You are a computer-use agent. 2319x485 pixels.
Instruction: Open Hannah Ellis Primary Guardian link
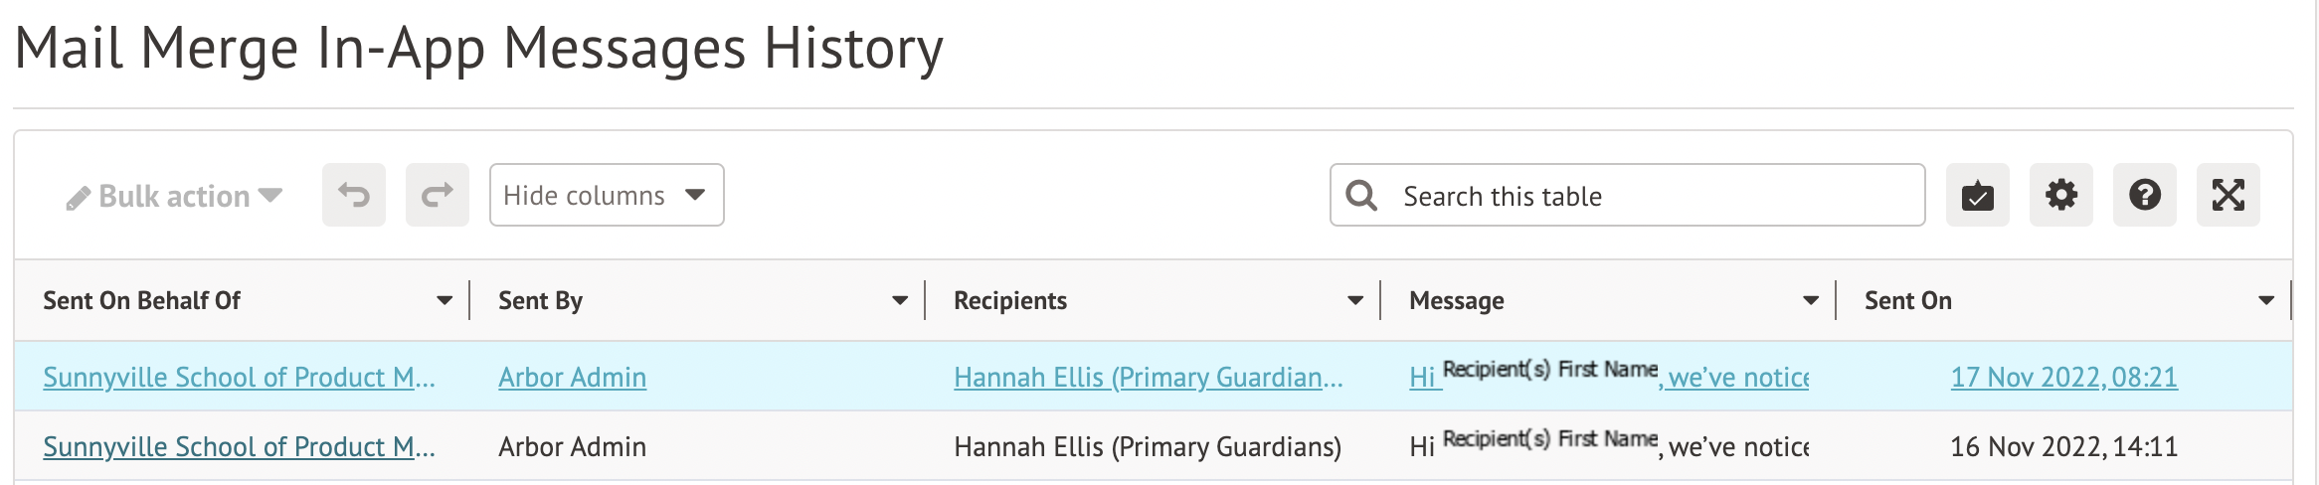[1148, 378]
